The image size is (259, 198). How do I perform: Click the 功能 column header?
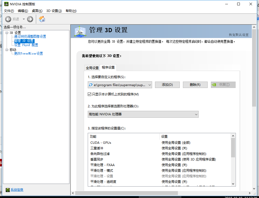pyautogui.click(x=124, y=137)
